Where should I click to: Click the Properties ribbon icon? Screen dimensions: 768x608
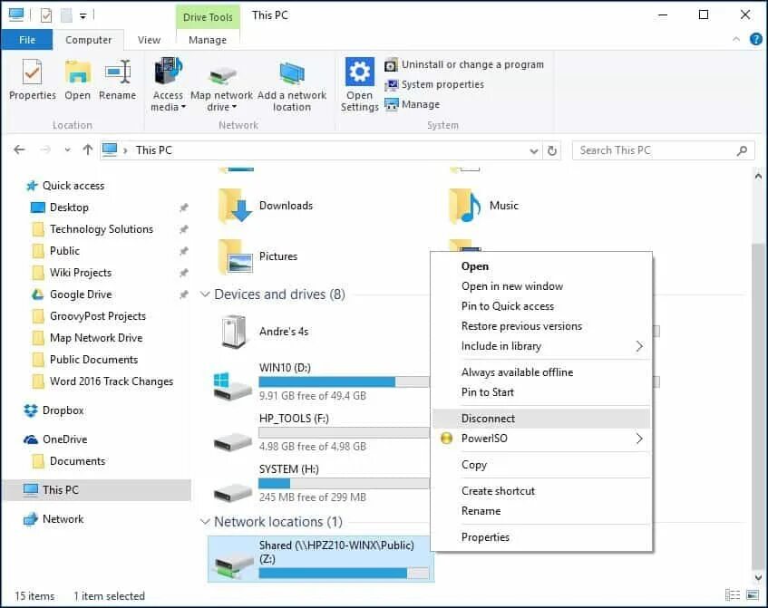33,72
